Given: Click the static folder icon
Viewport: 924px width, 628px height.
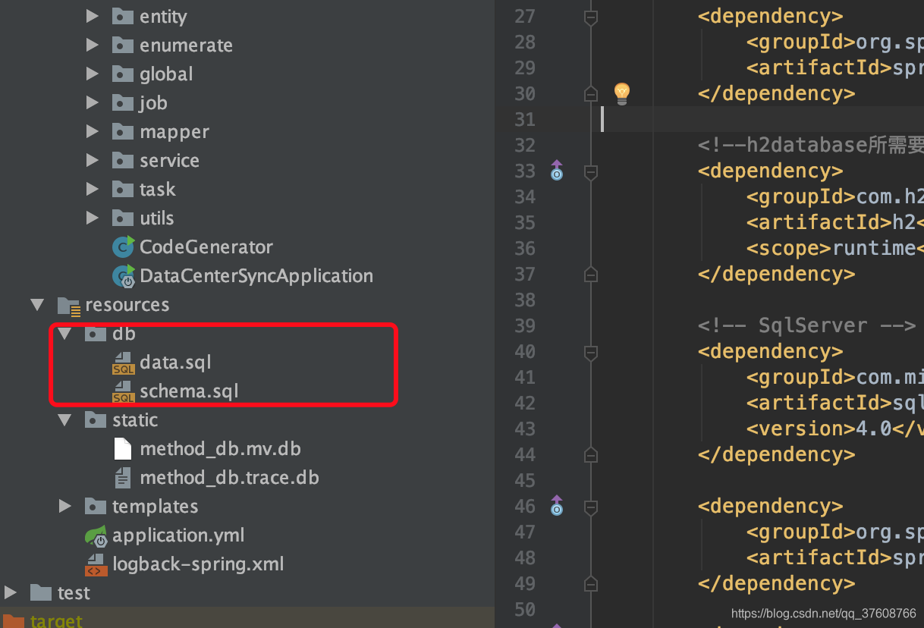Looking at the screenshot, I should (x=96, y=420).
